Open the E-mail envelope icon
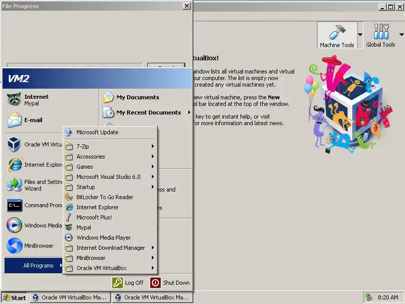The image size is (405, 304). 14,120
